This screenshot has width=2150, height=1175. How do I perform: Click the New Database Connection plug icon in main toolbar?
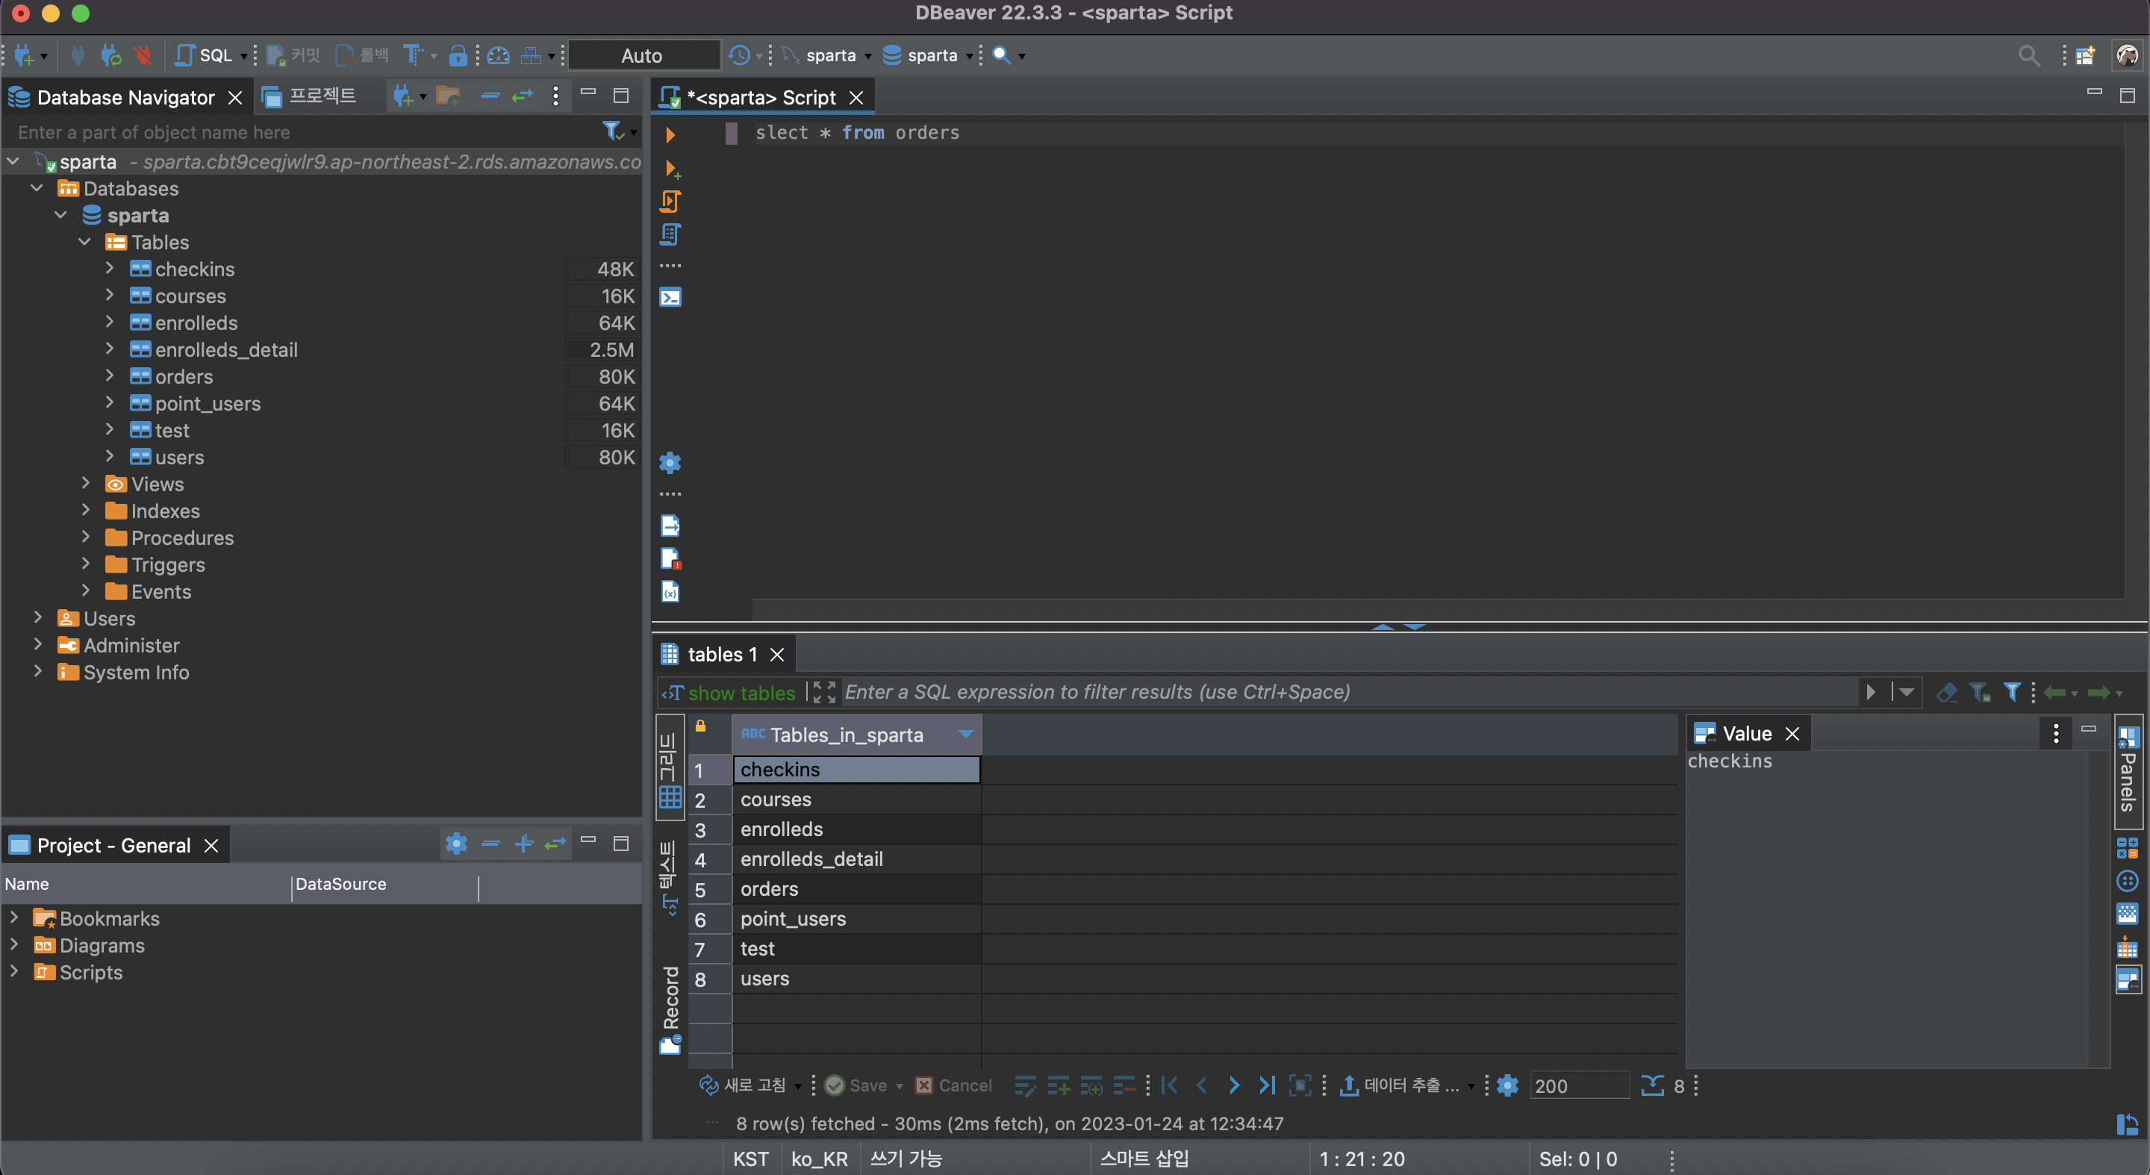(23, 55)
